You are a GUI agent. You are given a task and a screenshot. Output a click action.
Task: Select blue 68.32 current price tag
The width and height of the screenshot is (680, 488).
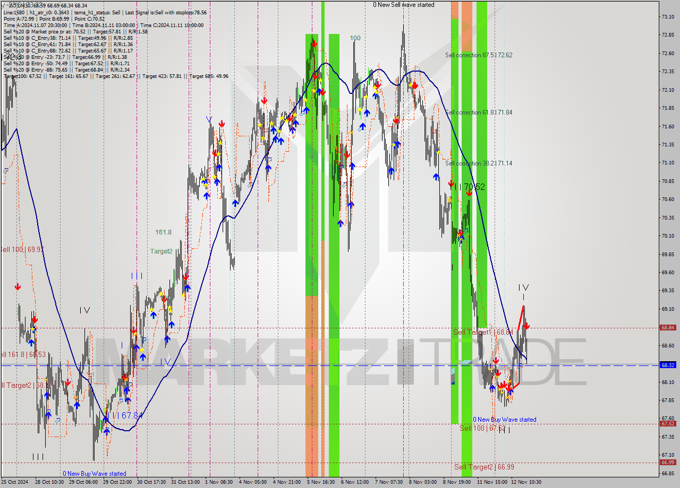click(x=667, y=365)
